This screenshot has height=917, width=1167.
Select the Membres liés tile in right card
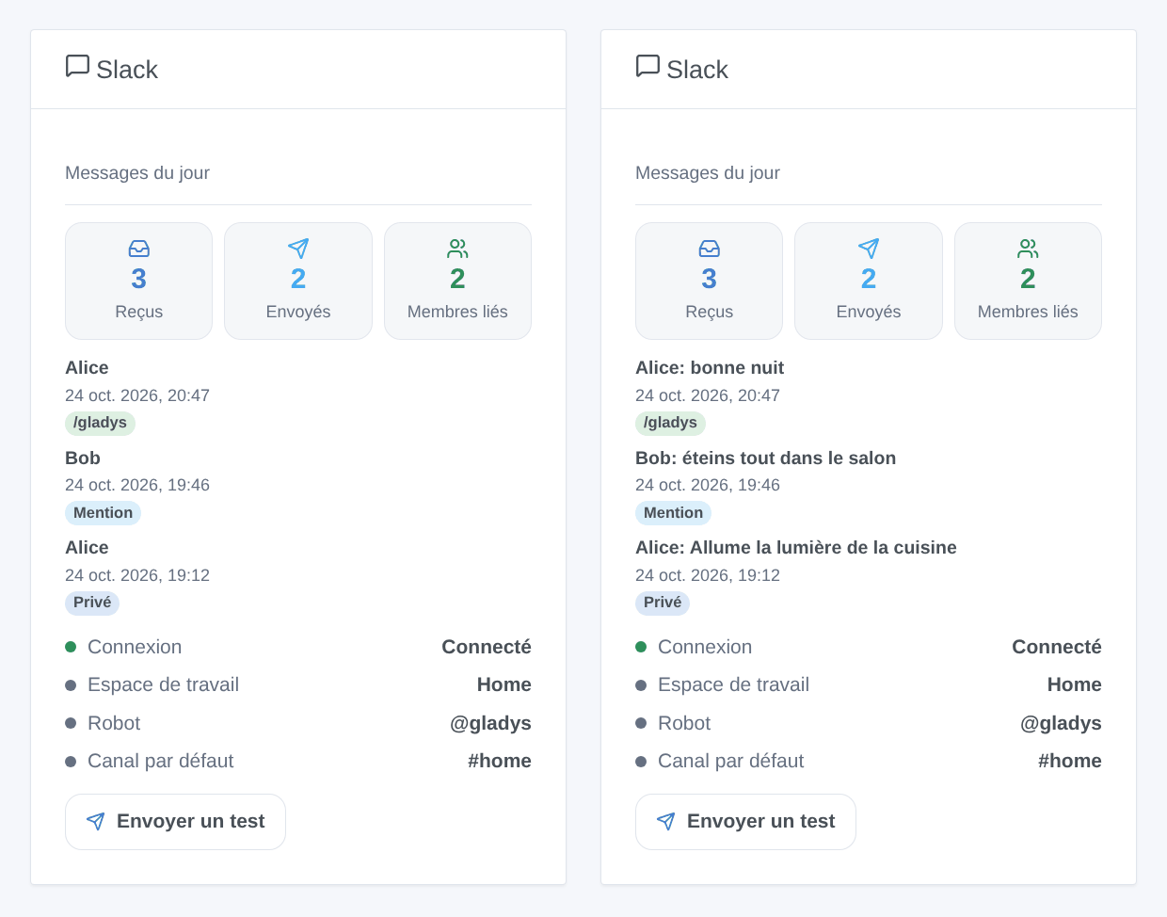(x=1028, y=281)
